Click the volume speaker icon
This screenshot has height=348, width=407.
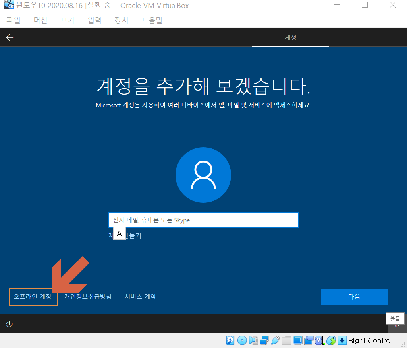(x=396, y=325)
